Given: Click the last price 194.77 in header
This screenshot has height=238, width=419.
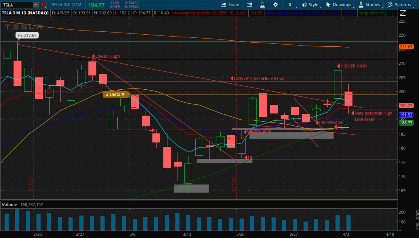Looking at the screenshot, I should point(96,5).
